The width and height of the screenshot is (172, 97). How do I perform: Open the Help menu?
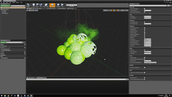coord(21,2)
